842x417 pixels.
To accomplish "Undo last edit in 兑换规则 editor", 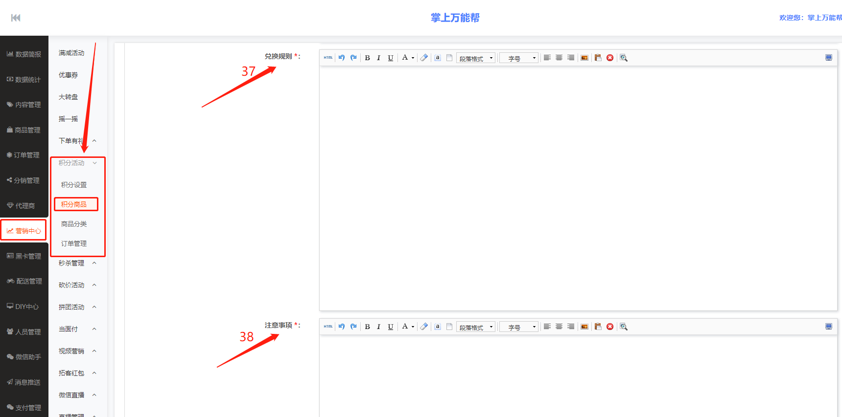I will click(342, 58).
